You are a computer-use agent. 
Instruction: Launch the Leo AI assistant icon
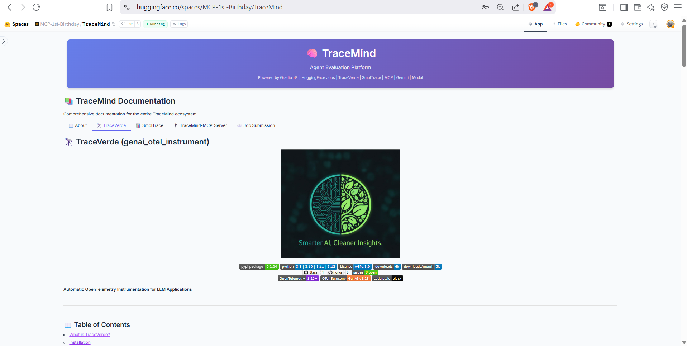point(651,7)
